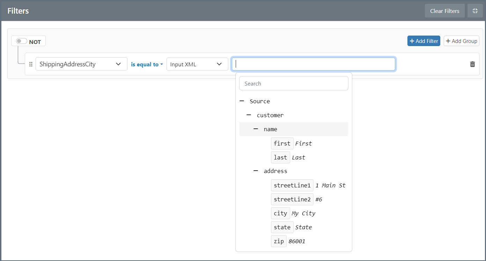The width and height of the screenshot is (486, 261).
Task: Click the trash icon to delete filter
Action: (472, 64)
